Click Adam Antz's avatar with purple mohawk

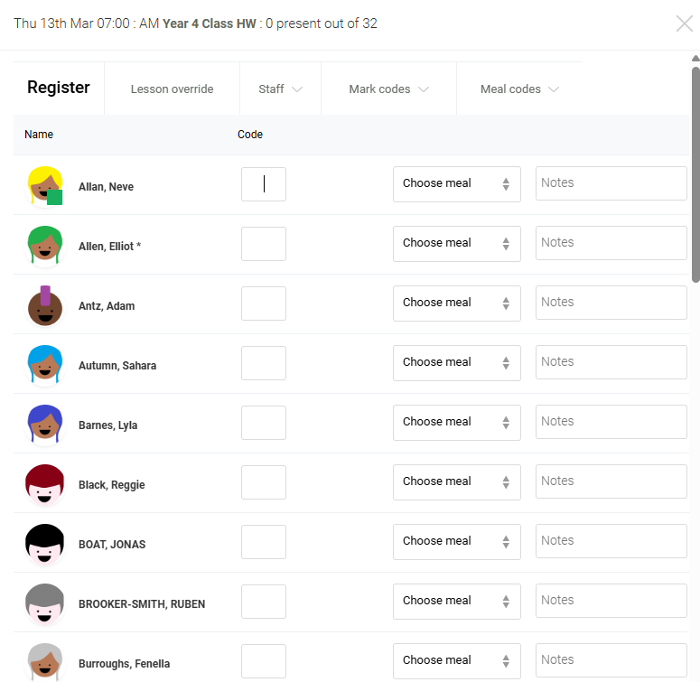[x=45, y=305]
